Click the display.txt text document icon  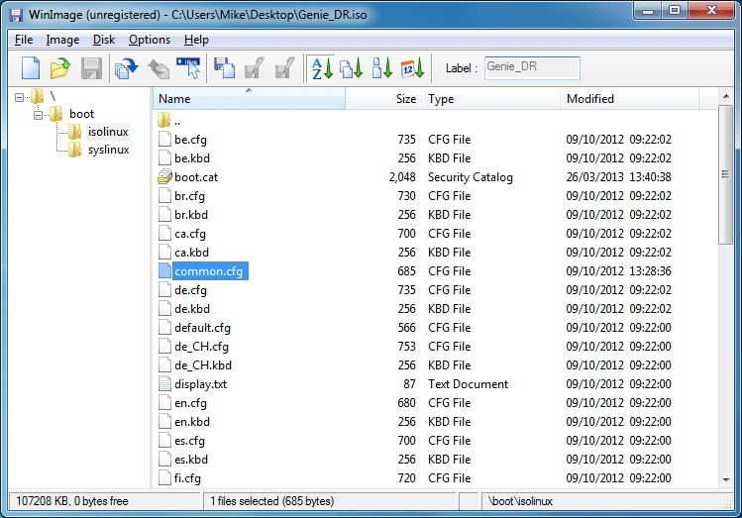164,383
